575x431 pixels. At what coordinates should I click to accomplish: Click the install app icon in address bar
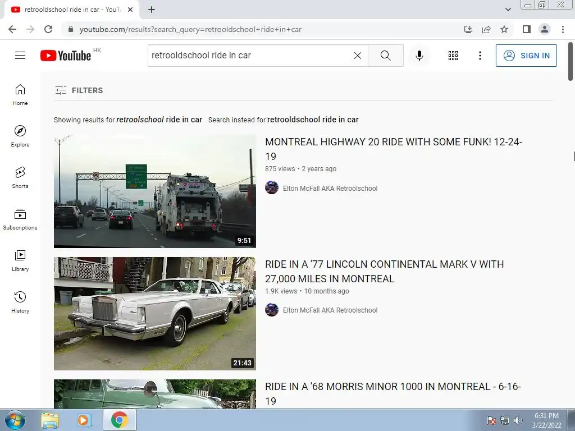click(468, 29)
